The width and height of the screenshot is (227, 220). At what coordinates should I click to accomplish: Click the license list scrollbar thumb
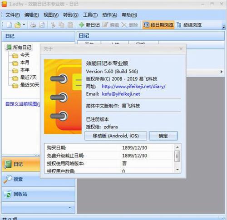[177, 156]
